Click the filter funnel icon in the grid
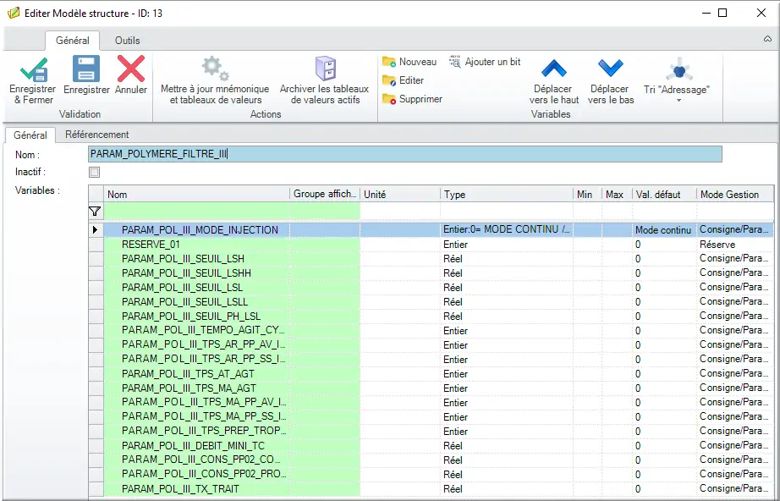 95,212
